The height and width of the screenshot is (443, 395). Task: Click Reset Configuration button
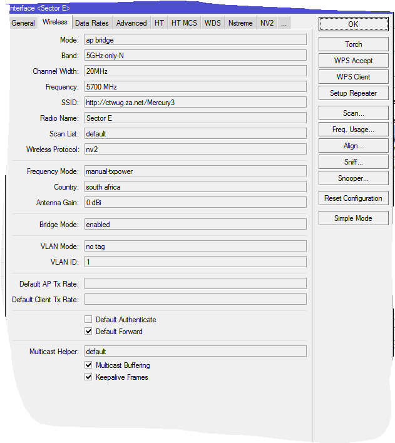(x=353, y=198)
